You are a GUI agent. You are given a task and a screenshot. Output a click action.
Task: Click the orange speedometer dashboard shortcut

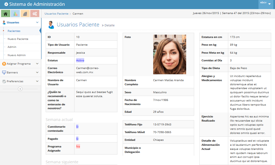pyautogui.click(x=25, y=13)
